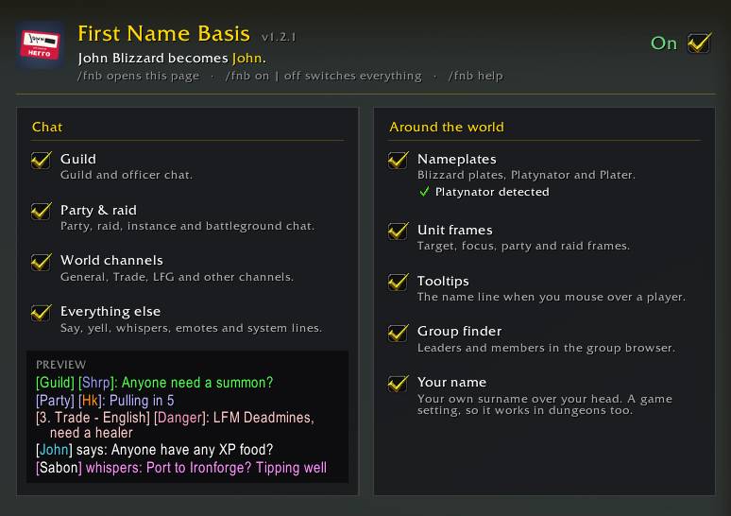Click the [Sabon] whisper name in preview
731x516 pixels.
[59, 468]
